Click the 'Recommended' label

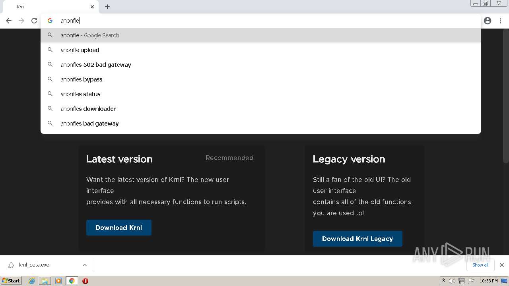229,158
